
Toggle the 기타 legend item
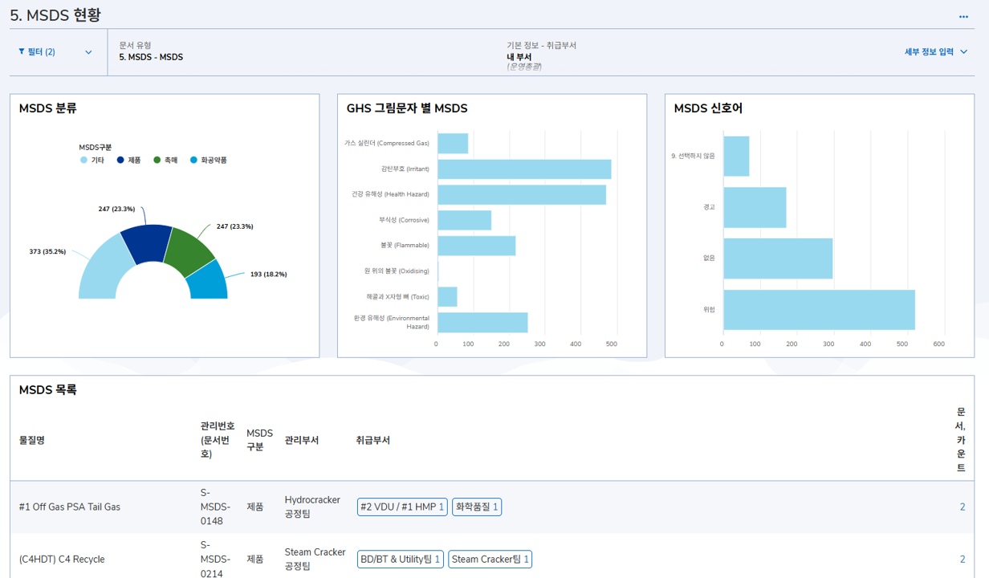click(x=92, y=161)
